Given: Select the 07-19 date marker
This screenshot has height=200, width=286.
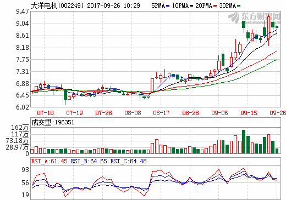Looking at the screenshot, I should [74, 113].
